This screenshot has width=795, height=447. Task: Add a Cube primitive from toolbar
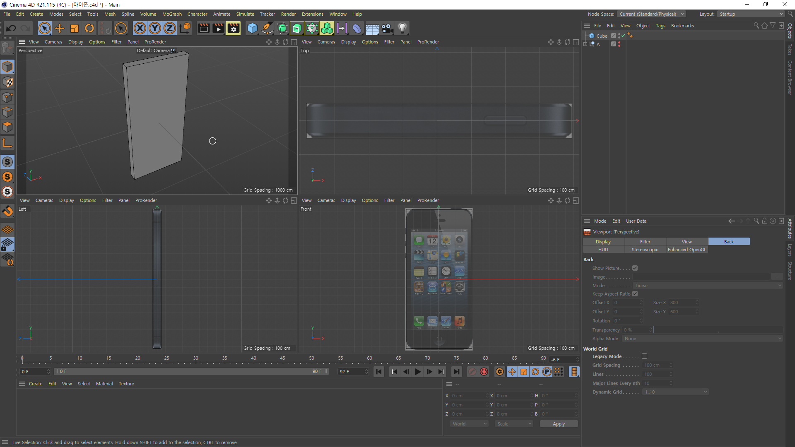252,28
